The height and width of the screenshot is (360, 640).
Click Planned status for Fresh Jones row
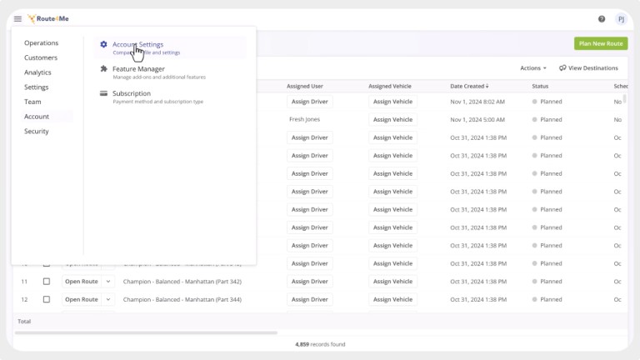tap(547, 120)
